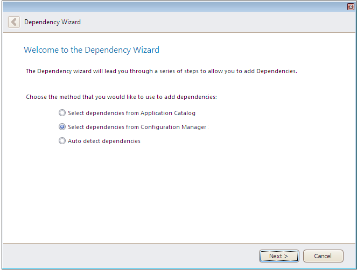Cancel the Dependency Wizard

pos(323,256)
